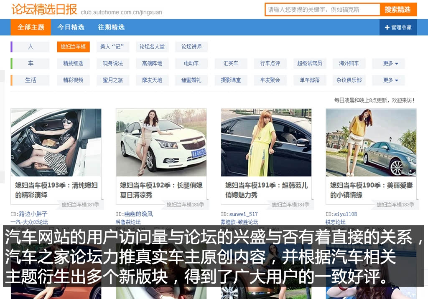Expand 更多 dropdown in the 车 row

click(x=388, y=63)
